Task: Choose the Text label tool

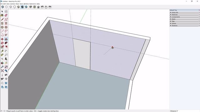Action: (x=6, y=55)
